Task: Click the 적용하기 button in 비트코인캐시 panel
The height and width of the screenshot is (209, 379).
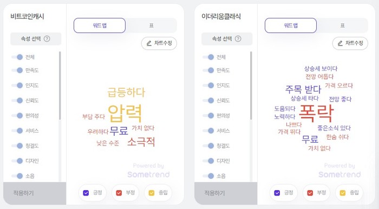Action: (x=35, y=193)
